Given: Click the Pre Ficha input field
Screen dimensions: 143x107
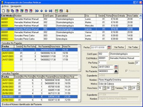Looking at the screenshot, I should click(102, 63).
